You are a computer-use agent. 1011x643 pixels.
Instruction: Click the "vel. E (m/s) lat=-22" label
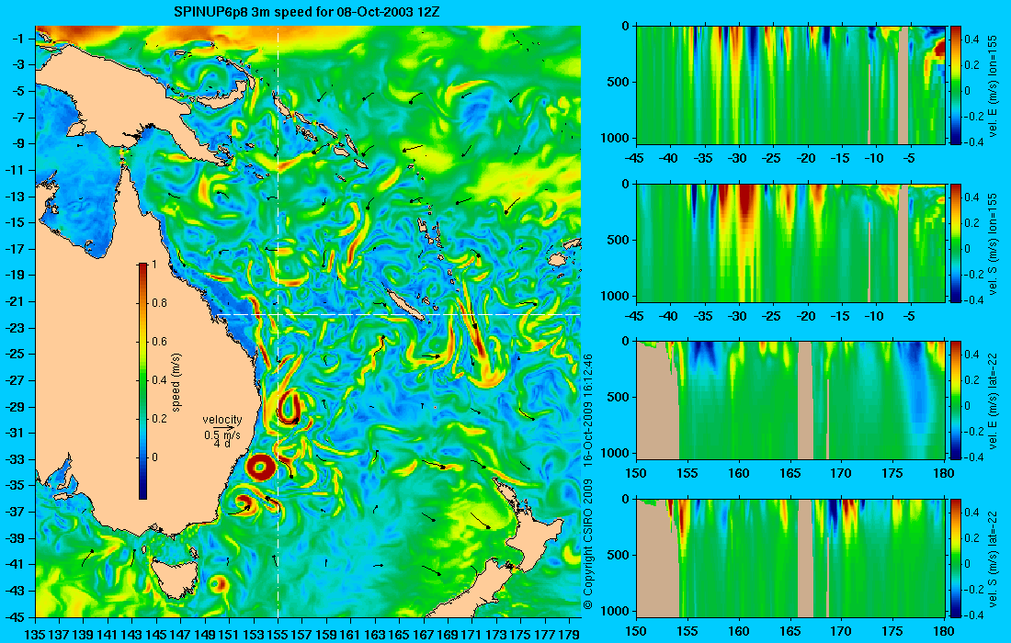[x=994, y=400]
